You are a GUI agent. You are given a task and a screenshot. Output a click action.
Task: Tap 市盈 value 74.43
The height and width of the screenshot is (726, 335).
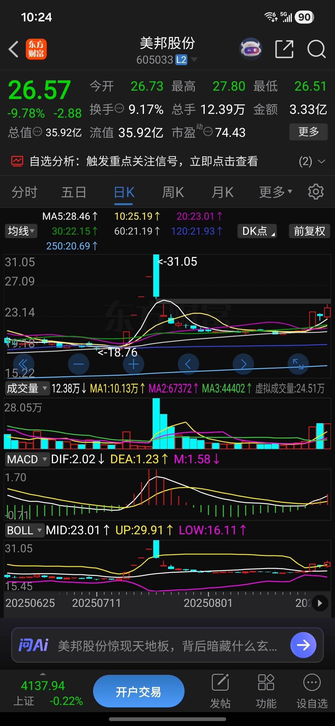(230, 132)
